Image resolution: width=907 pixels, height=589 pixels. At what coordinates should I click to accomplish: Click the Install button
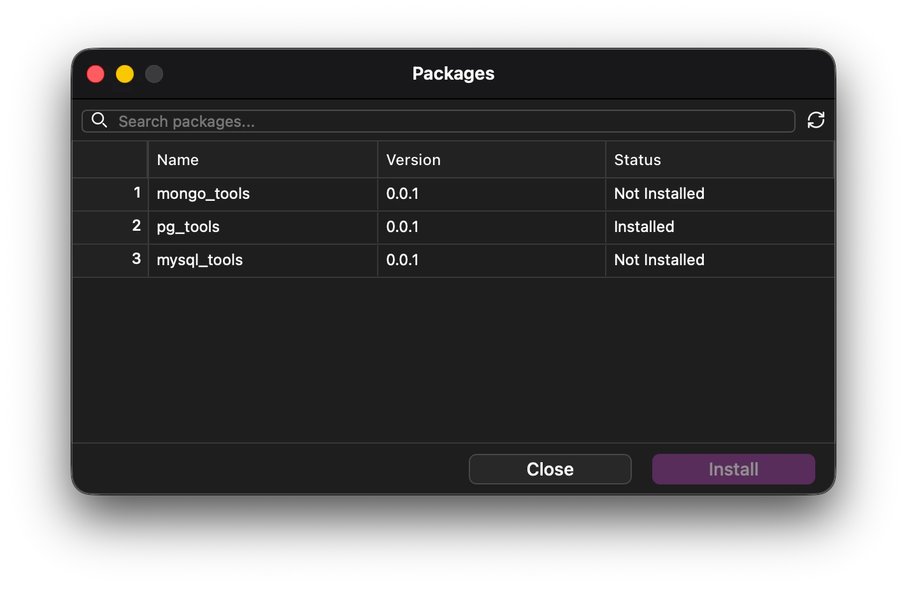coord(733,469)
